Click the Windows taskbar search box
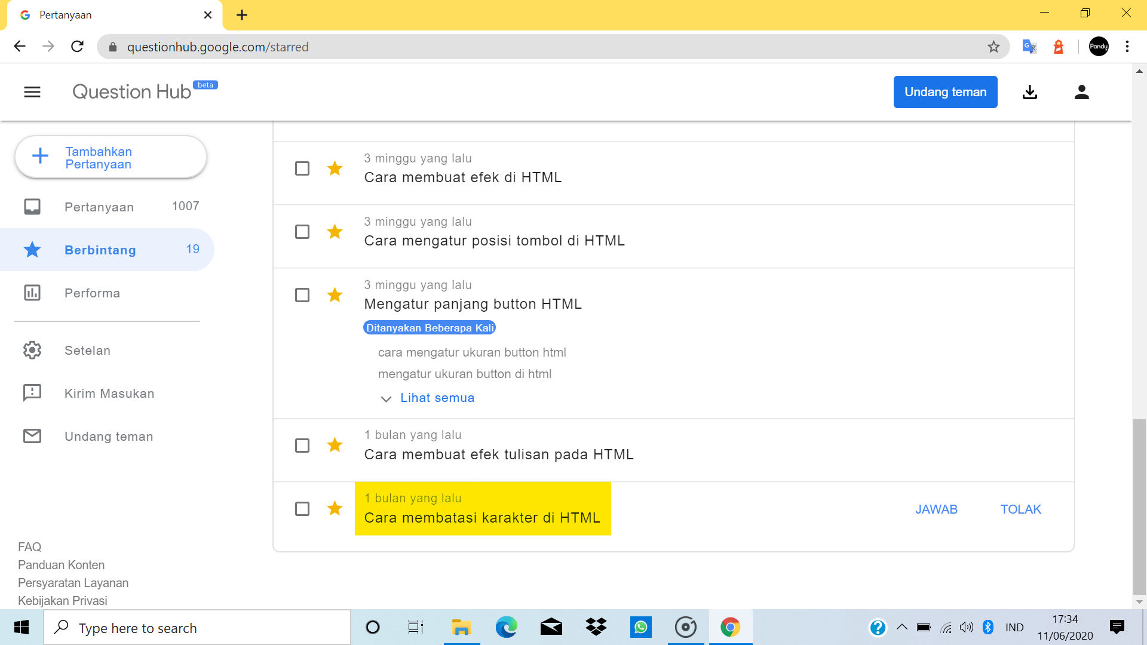 197,628
